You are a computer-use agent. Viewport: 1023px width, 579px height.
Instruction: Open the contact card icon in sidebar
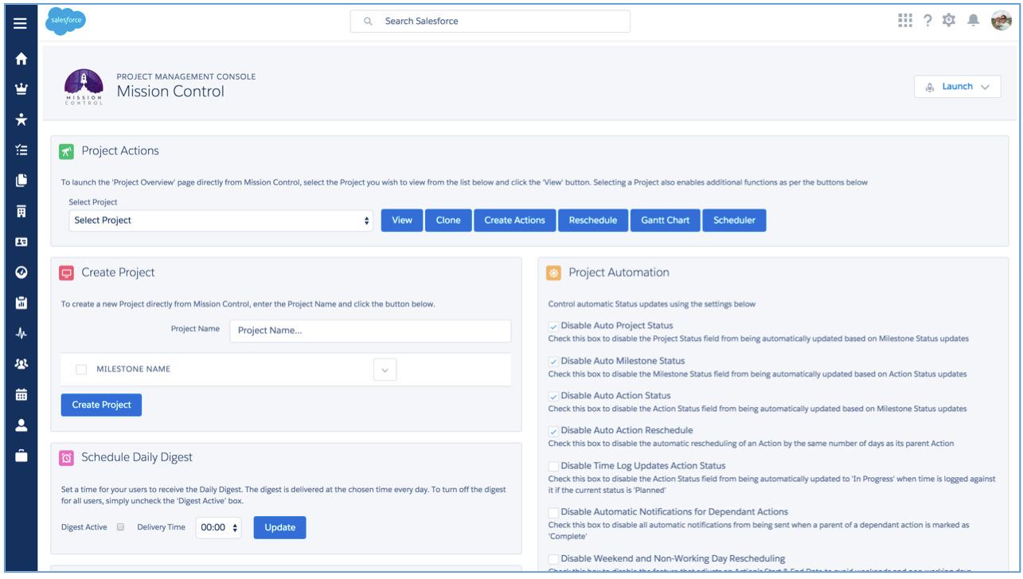pyautogui.click(x=21, y=241)
